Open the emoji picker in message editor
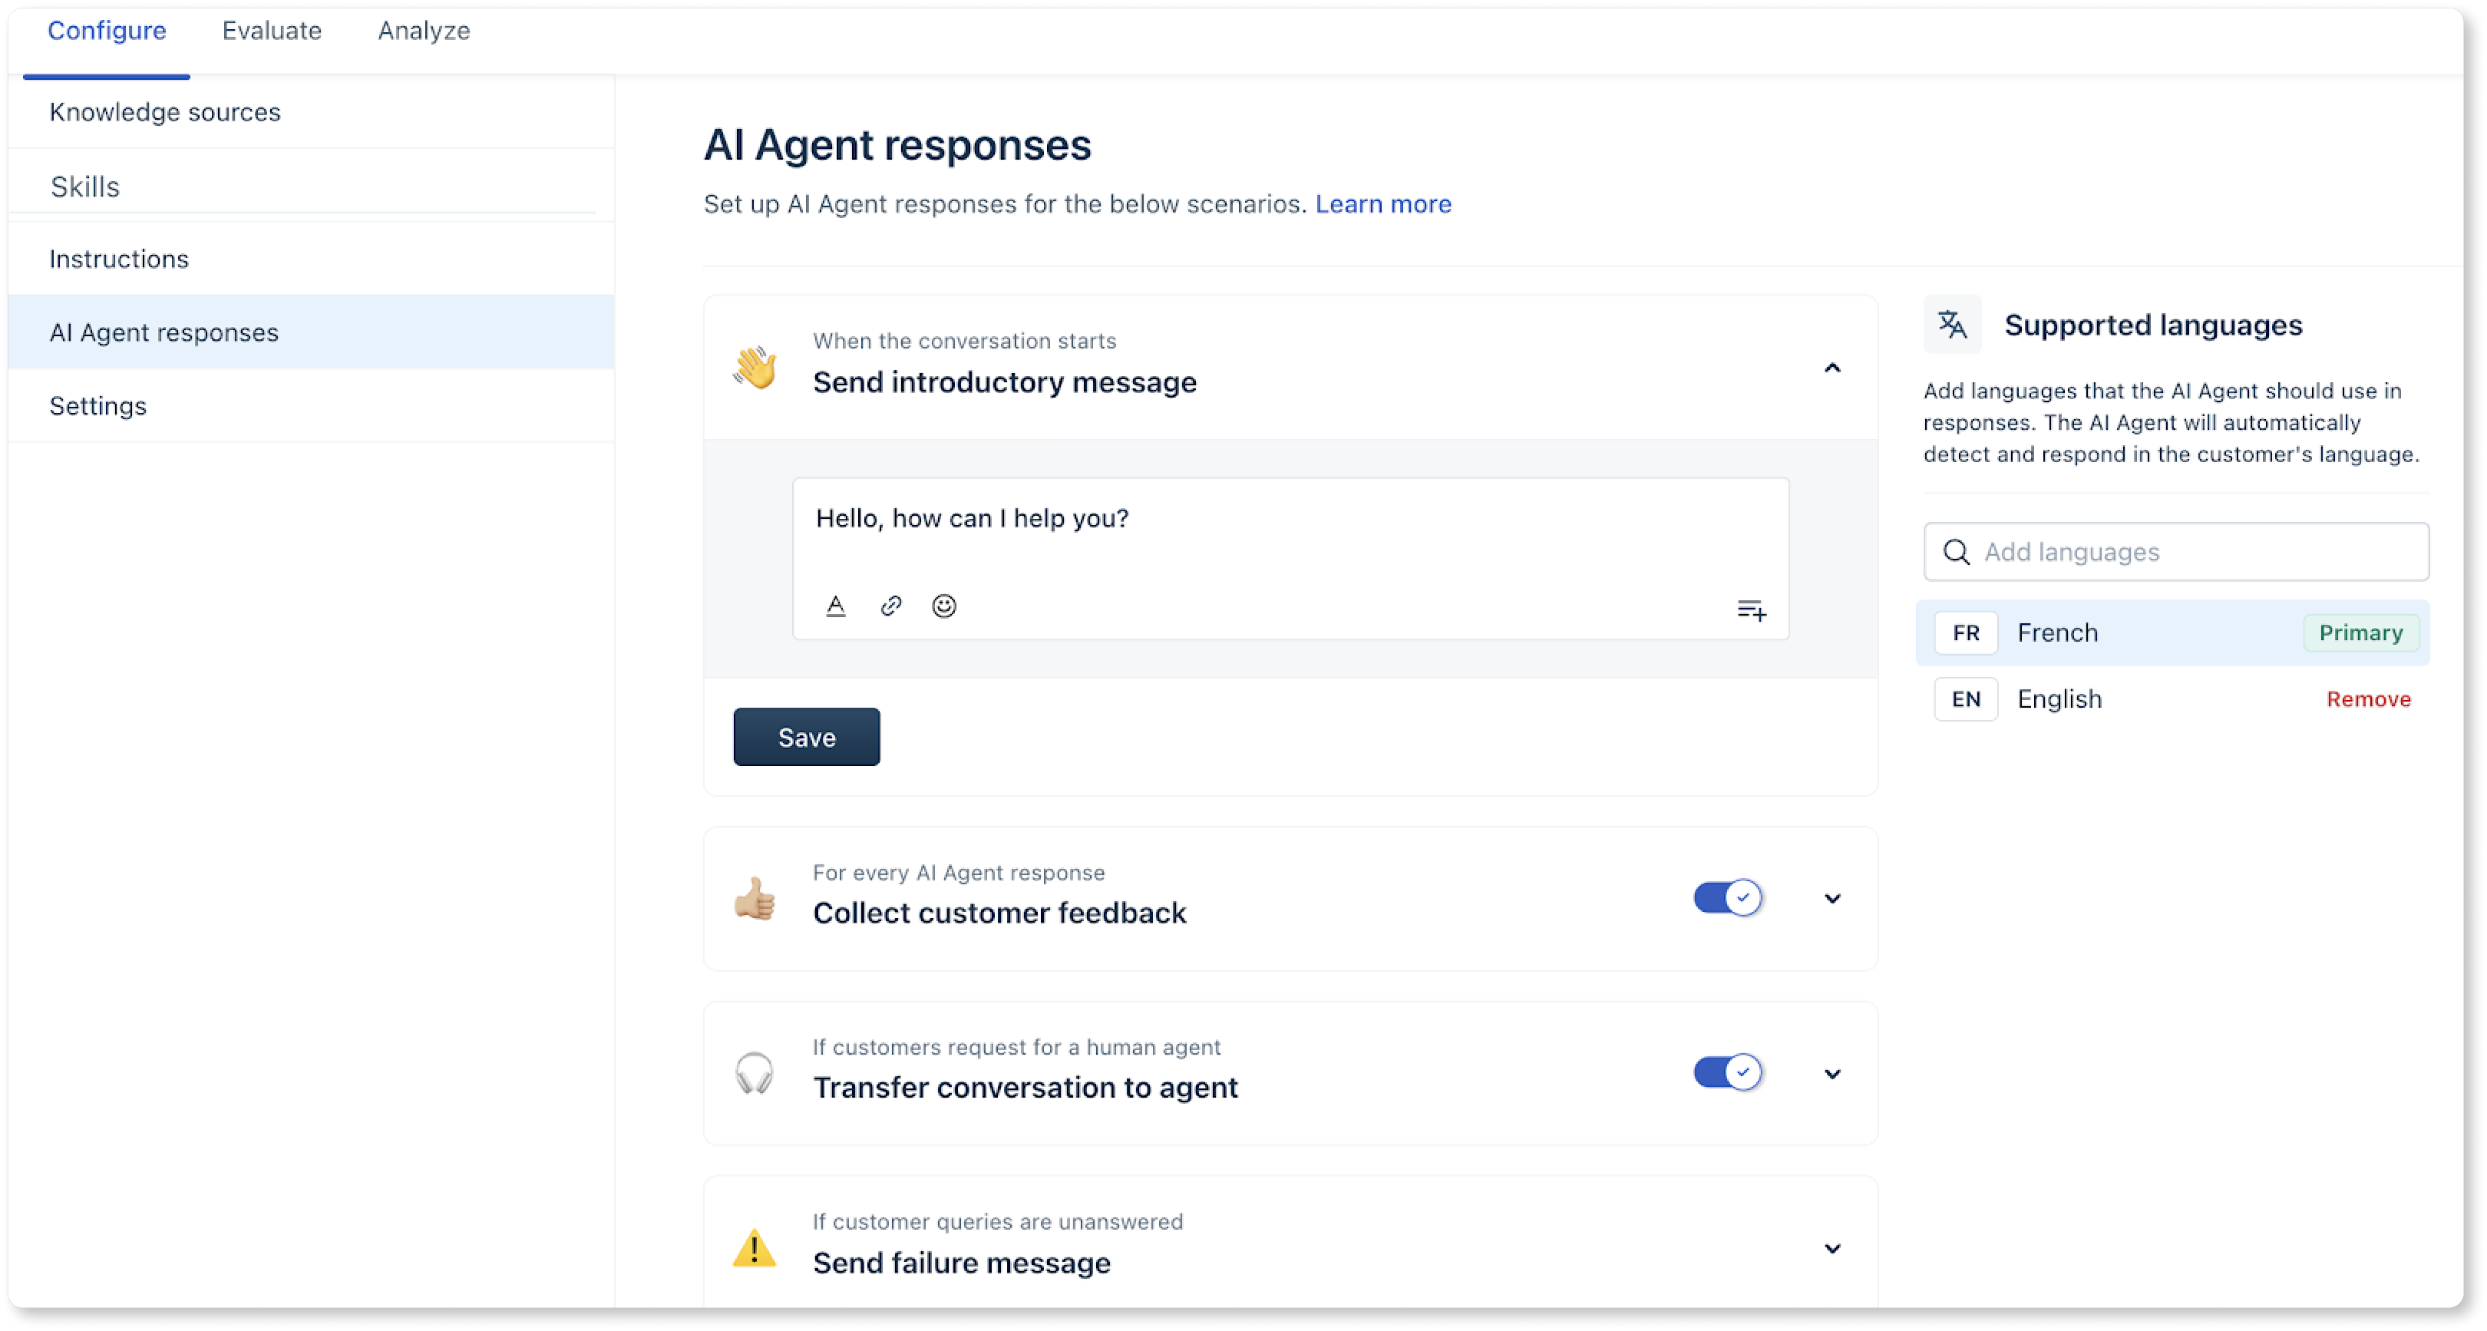The image size is (2487, 1331). coord(944,606)
